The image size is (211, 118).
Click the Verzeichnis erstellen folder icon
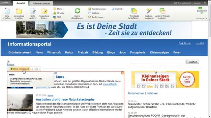pyautogui.click(x=19, y=11)
